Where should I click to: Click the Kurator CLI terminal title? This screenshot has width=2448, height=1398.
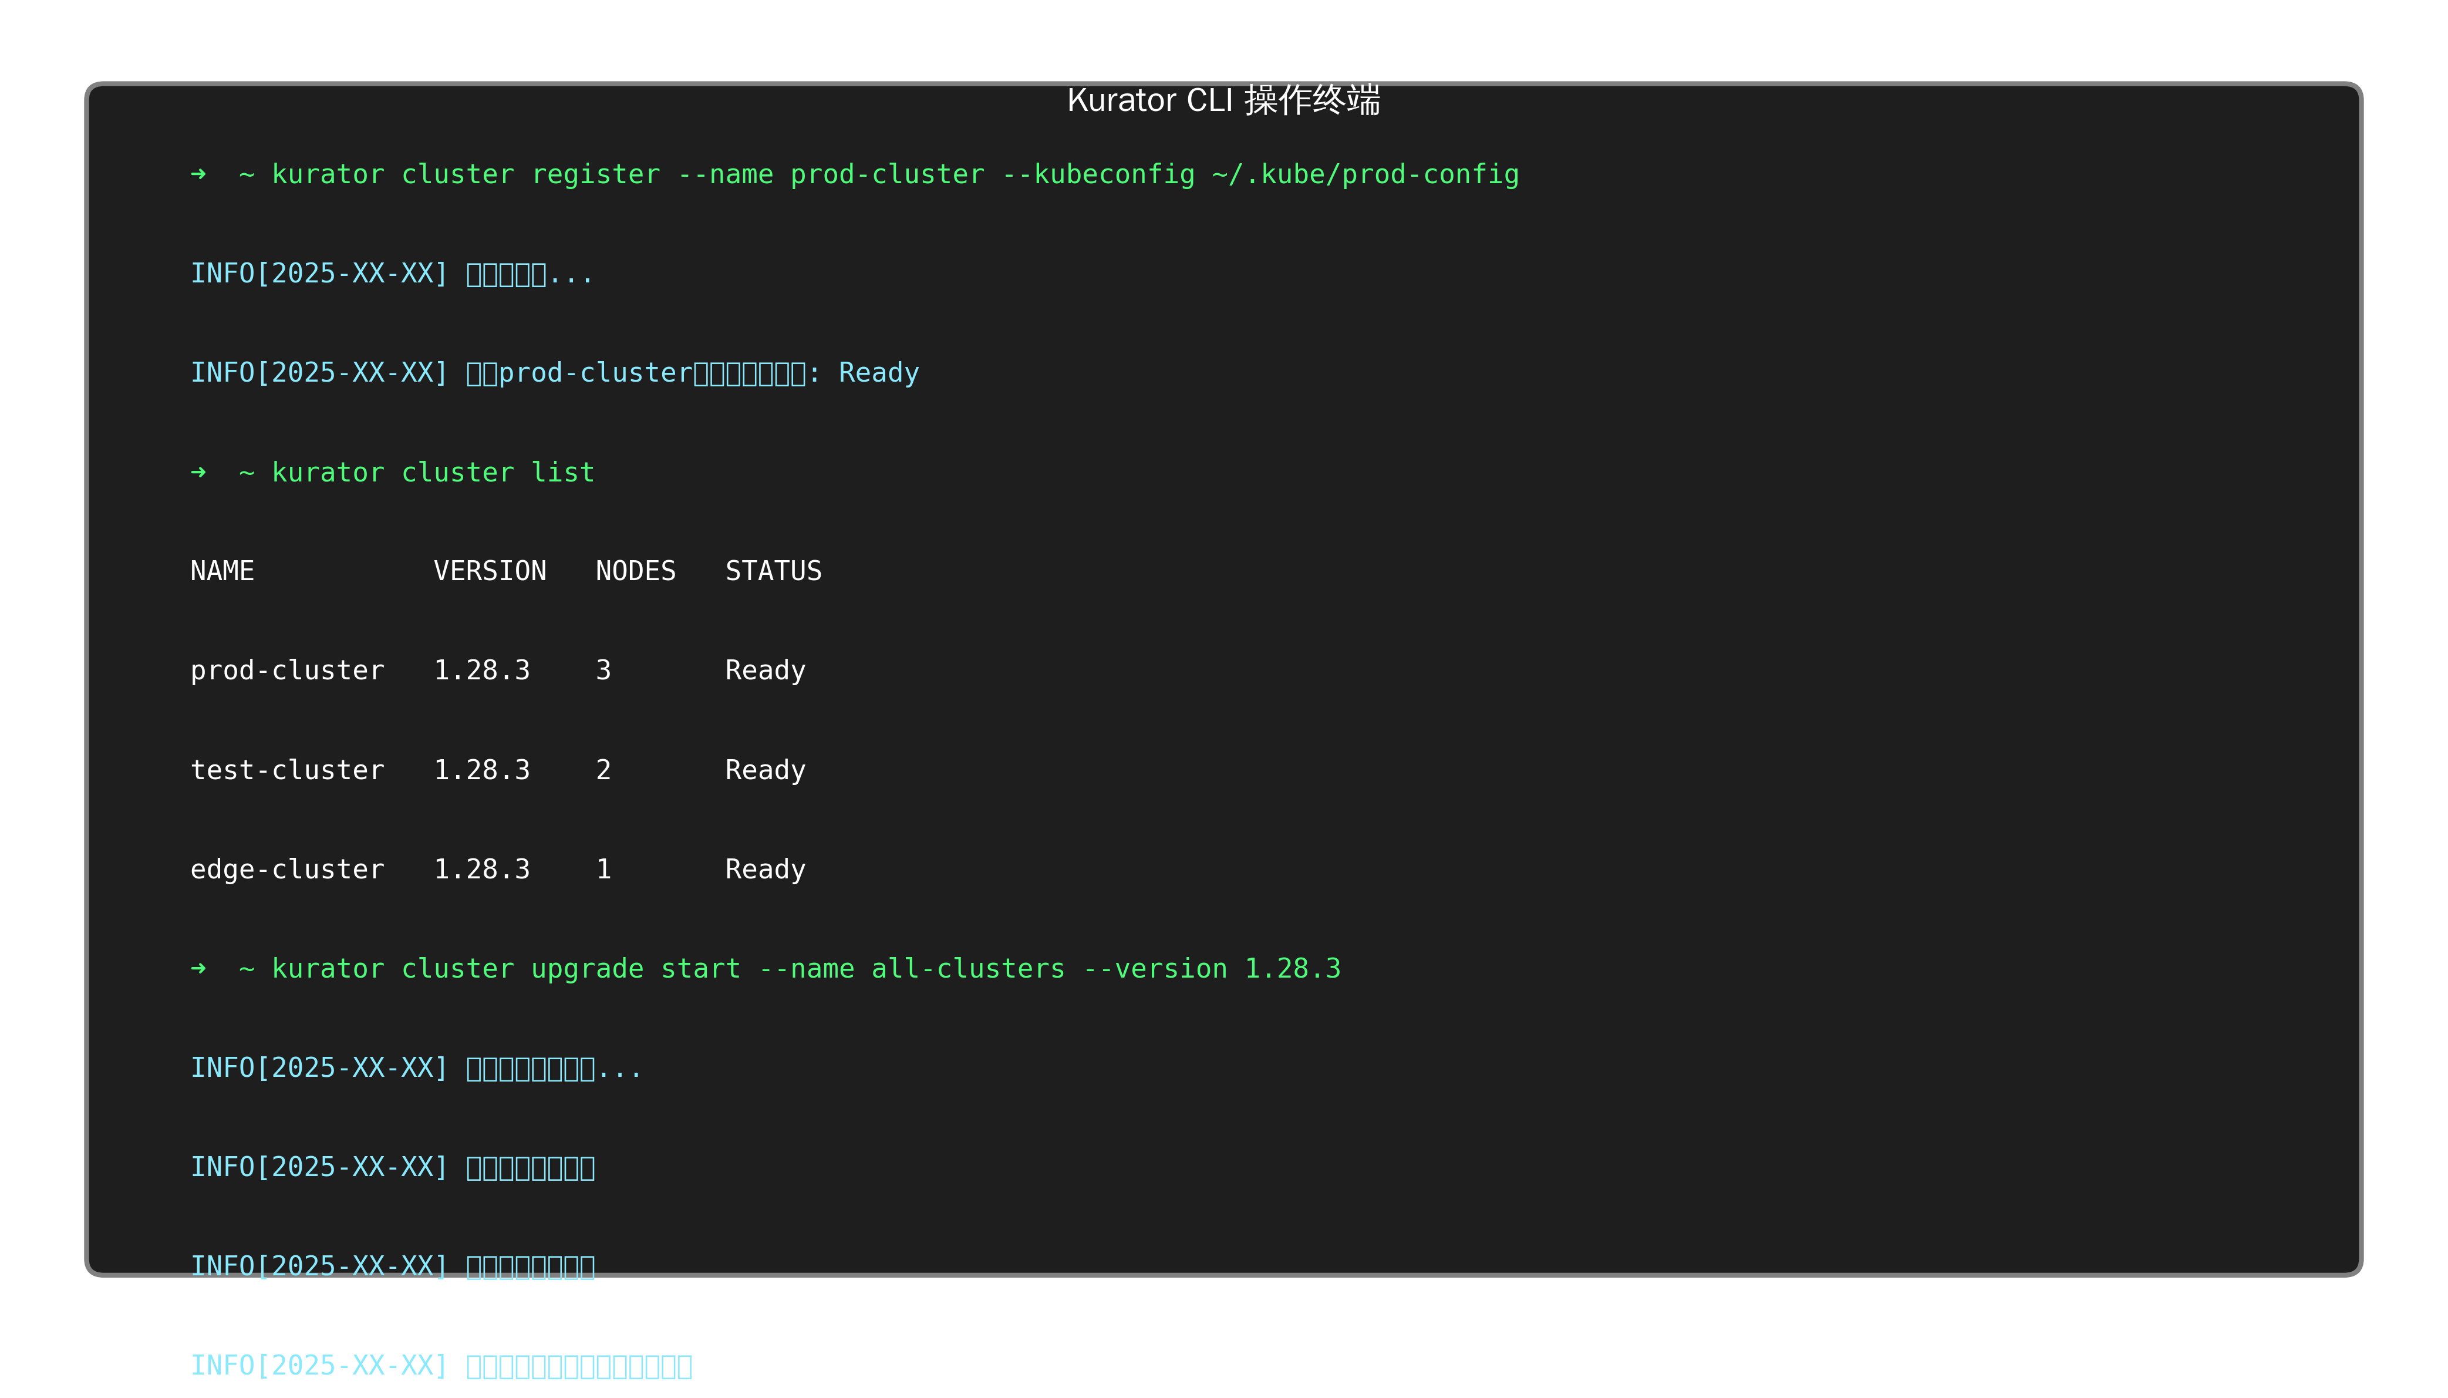[1223, 101]
